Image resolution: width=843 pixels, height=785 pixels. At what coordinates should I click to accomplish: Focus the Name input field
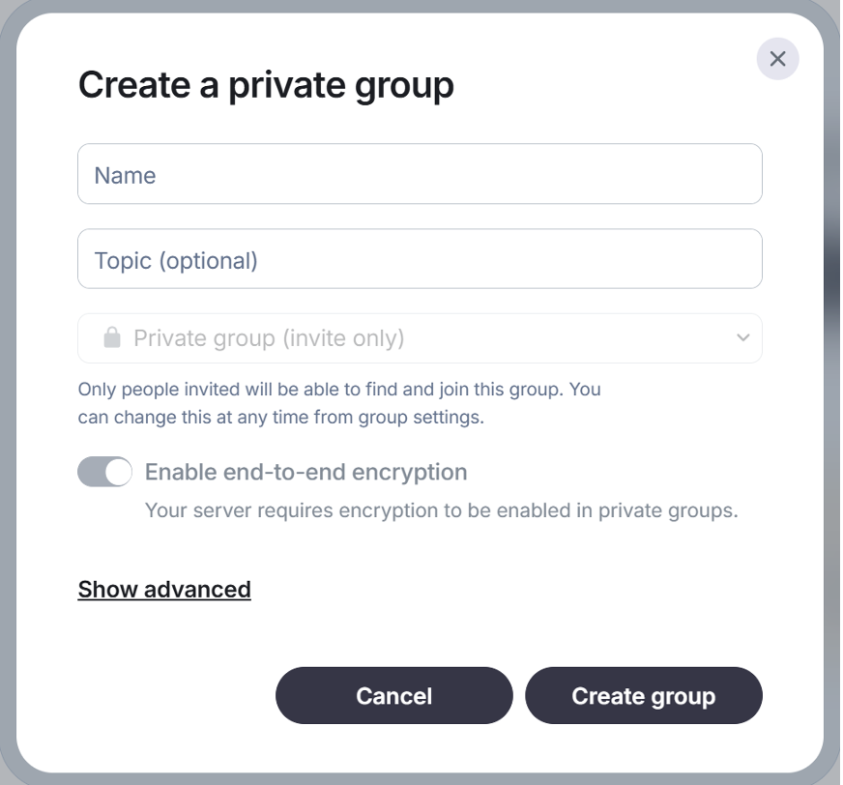(420, 174)
